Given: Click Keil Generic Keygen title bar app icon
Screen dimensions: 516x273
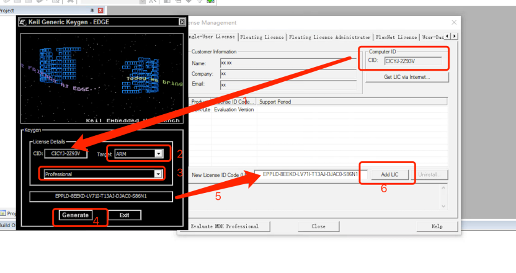Looking at the screenshot, I should (22, 22).
